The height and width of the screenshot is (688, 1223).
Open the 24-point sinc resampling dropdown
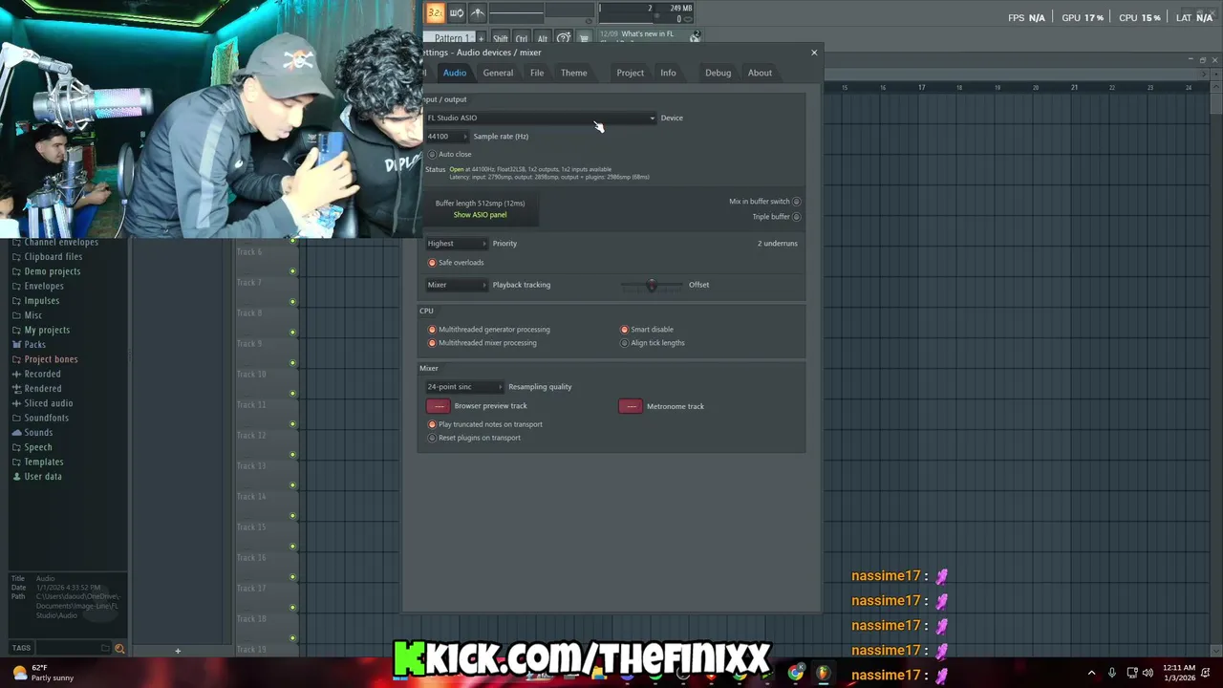point(464,387)
